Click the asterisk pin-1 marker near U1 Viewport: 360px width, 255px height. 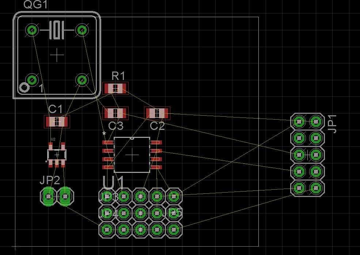pyautogui.click(x=104, y=134)
